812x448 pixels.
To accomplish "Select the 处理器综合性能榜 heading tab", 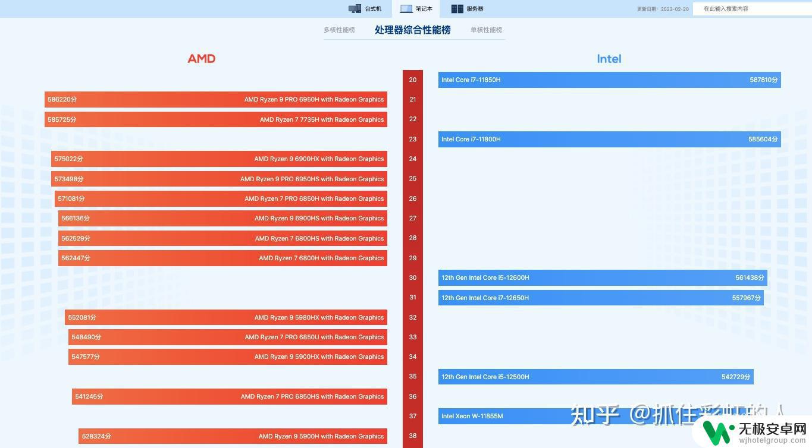I will 413,30.
